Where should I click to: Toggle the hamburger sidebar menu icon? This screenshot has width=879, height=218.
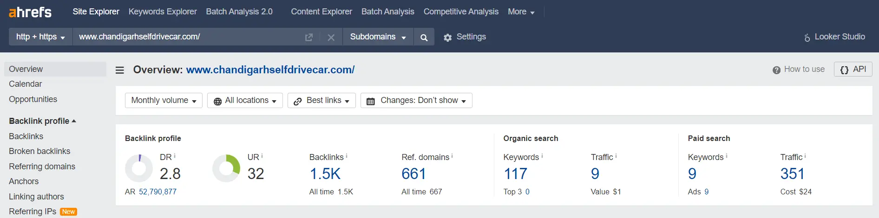(120, 70)
